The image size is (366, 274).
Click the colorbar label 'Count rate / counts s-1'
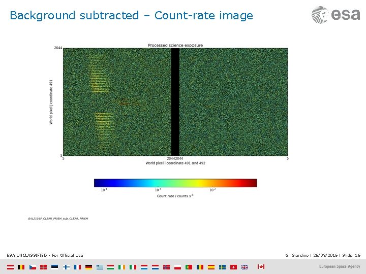175,196
